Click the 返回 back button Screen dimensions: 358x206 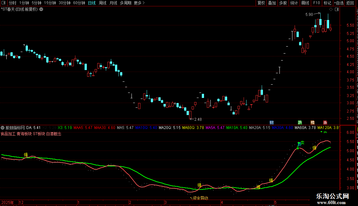click(x=350, y=3)
